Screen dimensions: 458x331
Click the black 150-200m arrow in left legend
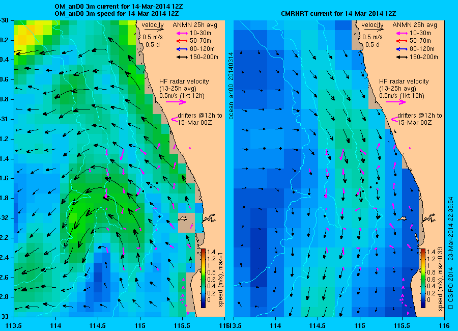tap(182, 58)
